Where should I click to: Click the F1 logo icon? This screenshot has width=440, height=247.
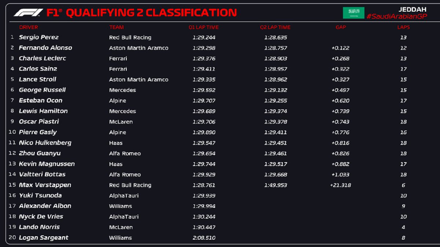click(x=28, y=13)
